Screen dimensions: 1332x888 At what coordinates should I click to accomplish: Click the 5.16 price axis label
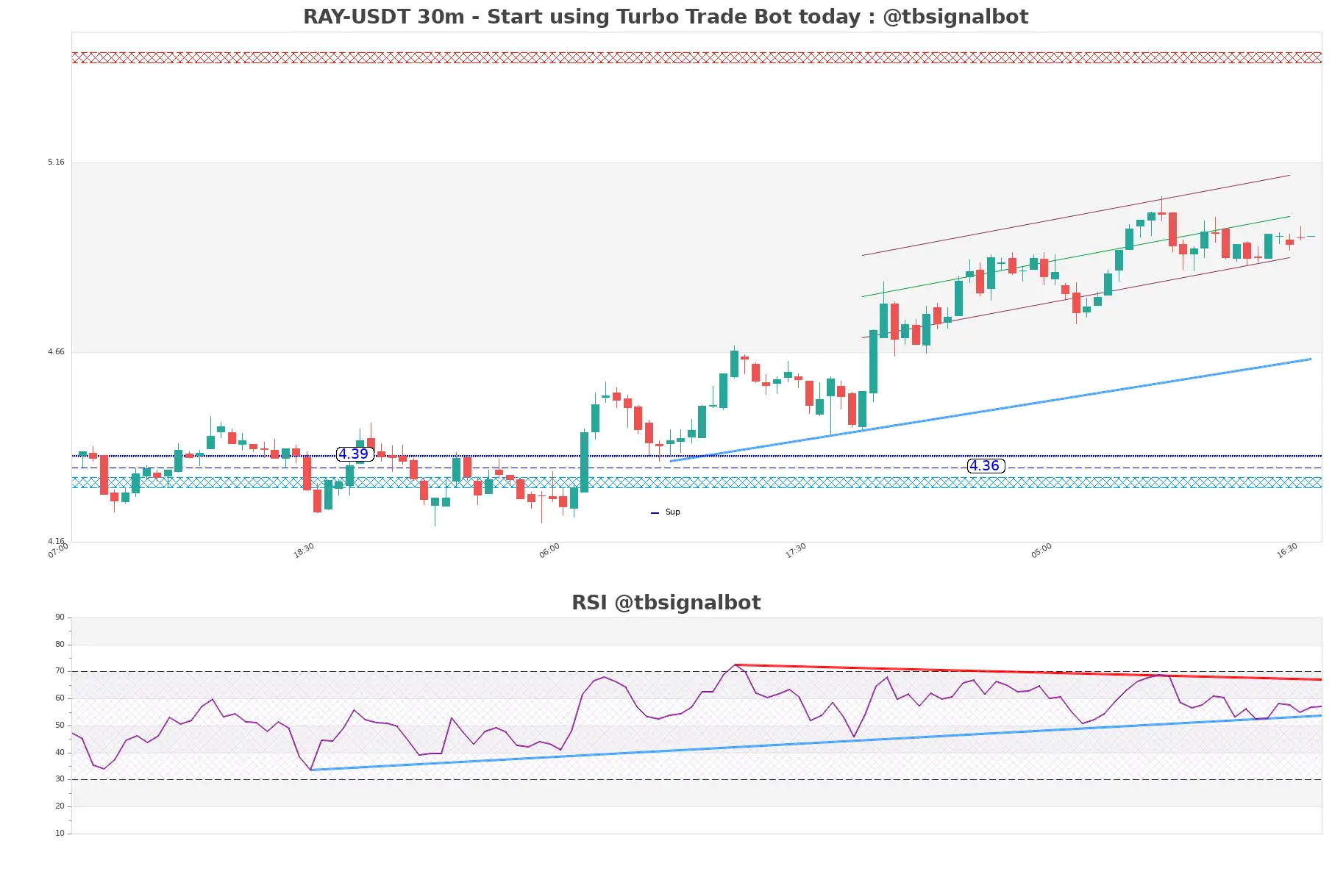click(x=56, y=162)
